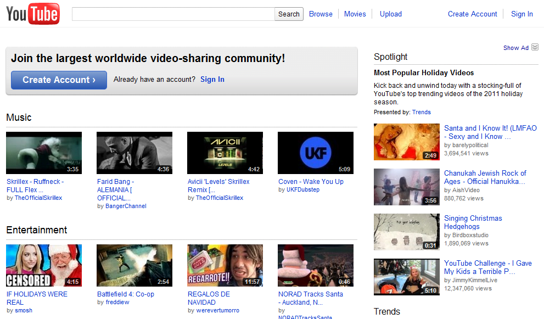The width and height of the screenshot is (544, 319).
Task: Click the Upload link
Action: pos(390,14)
